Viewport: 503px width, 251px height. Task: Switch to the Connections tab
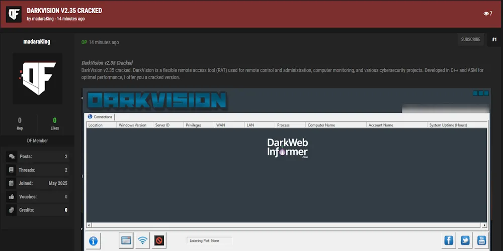pos(101,117)
